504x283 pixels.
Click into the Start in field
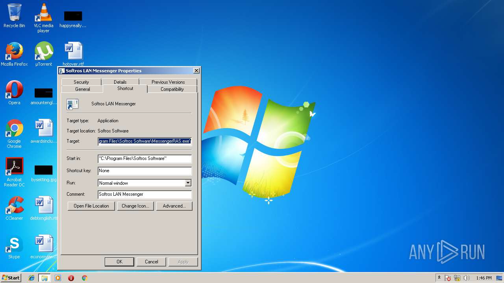point(145,158)
